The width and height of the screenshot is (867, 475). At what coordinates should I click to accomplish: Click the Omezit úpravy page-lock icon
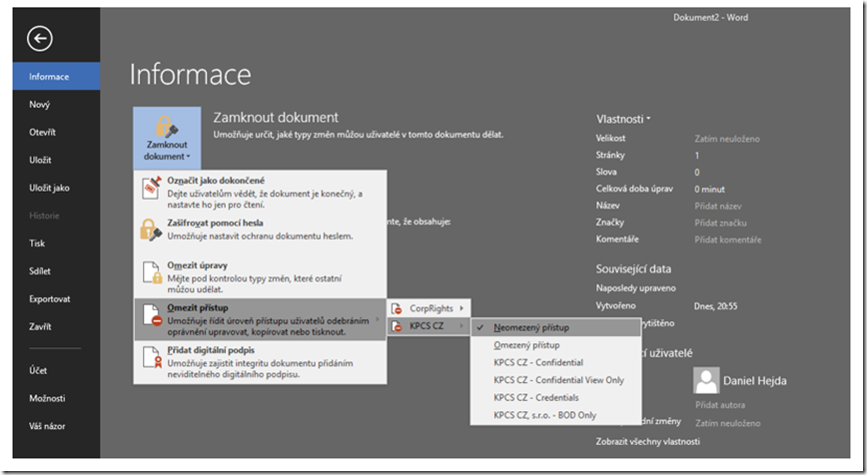(x=152, y=271)
